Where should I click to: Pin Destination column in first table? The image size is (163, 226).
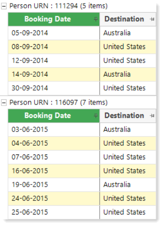pos(152,19)
